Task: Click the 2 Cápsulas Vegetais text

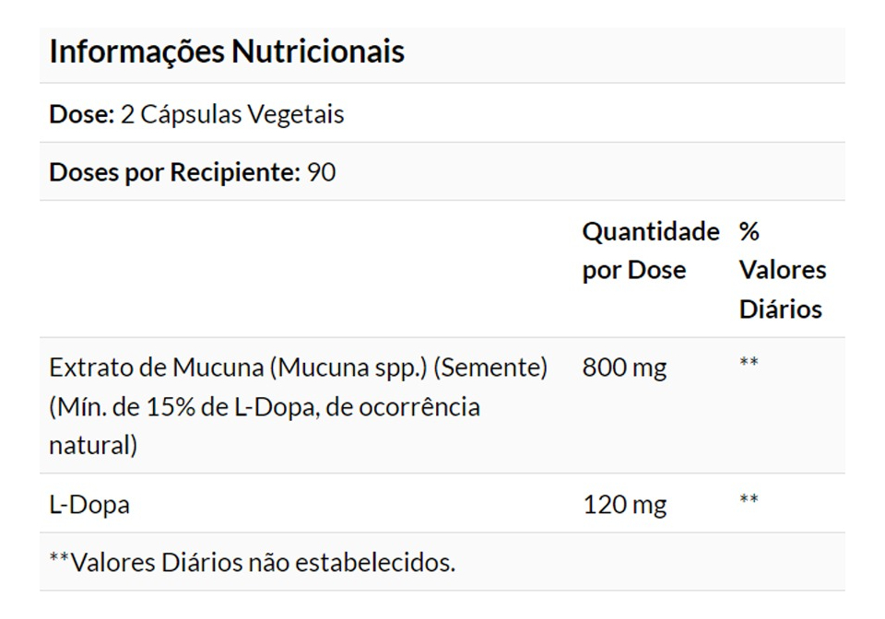Action: pyautogui.click(x=232, y=115)
